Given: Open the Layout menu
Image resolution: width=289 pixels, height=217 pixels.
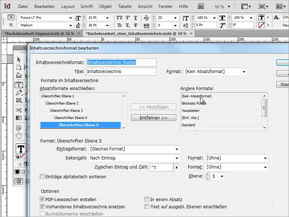Looking at the screenshot, I should coord(68,7).
